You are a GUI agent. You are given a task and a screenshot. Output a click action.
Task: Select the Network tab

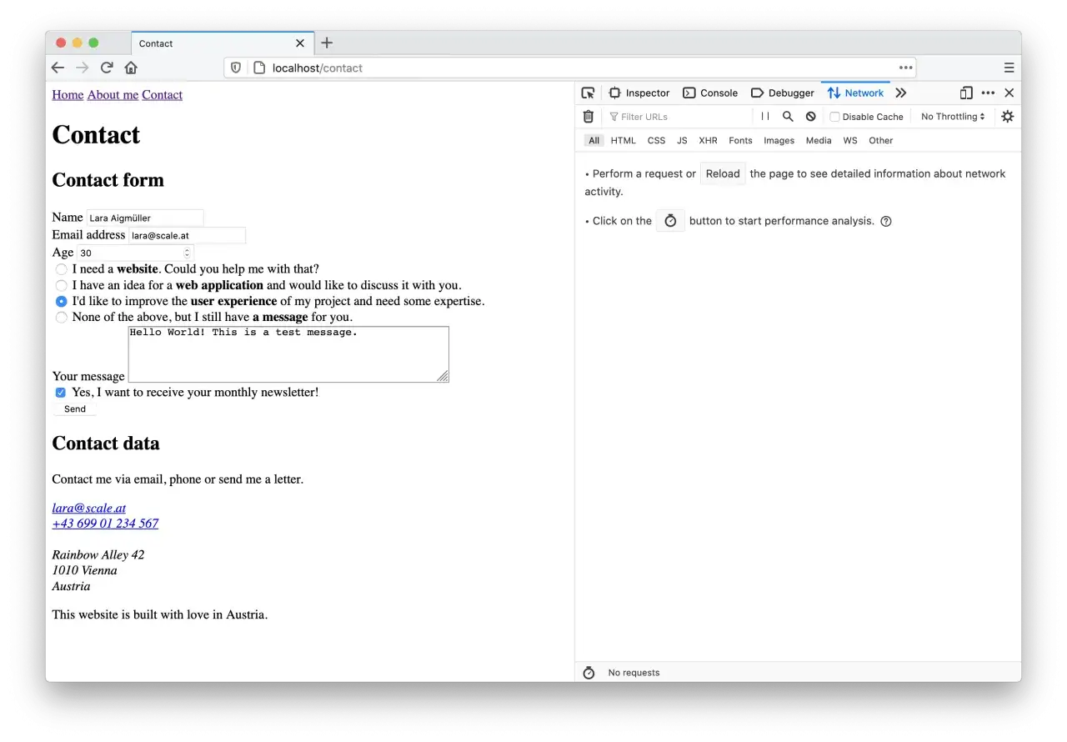point(855,93)
